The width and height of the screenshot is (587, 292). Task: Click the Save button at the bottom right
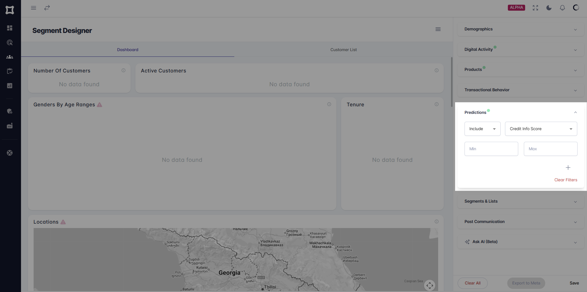(574, 283)
